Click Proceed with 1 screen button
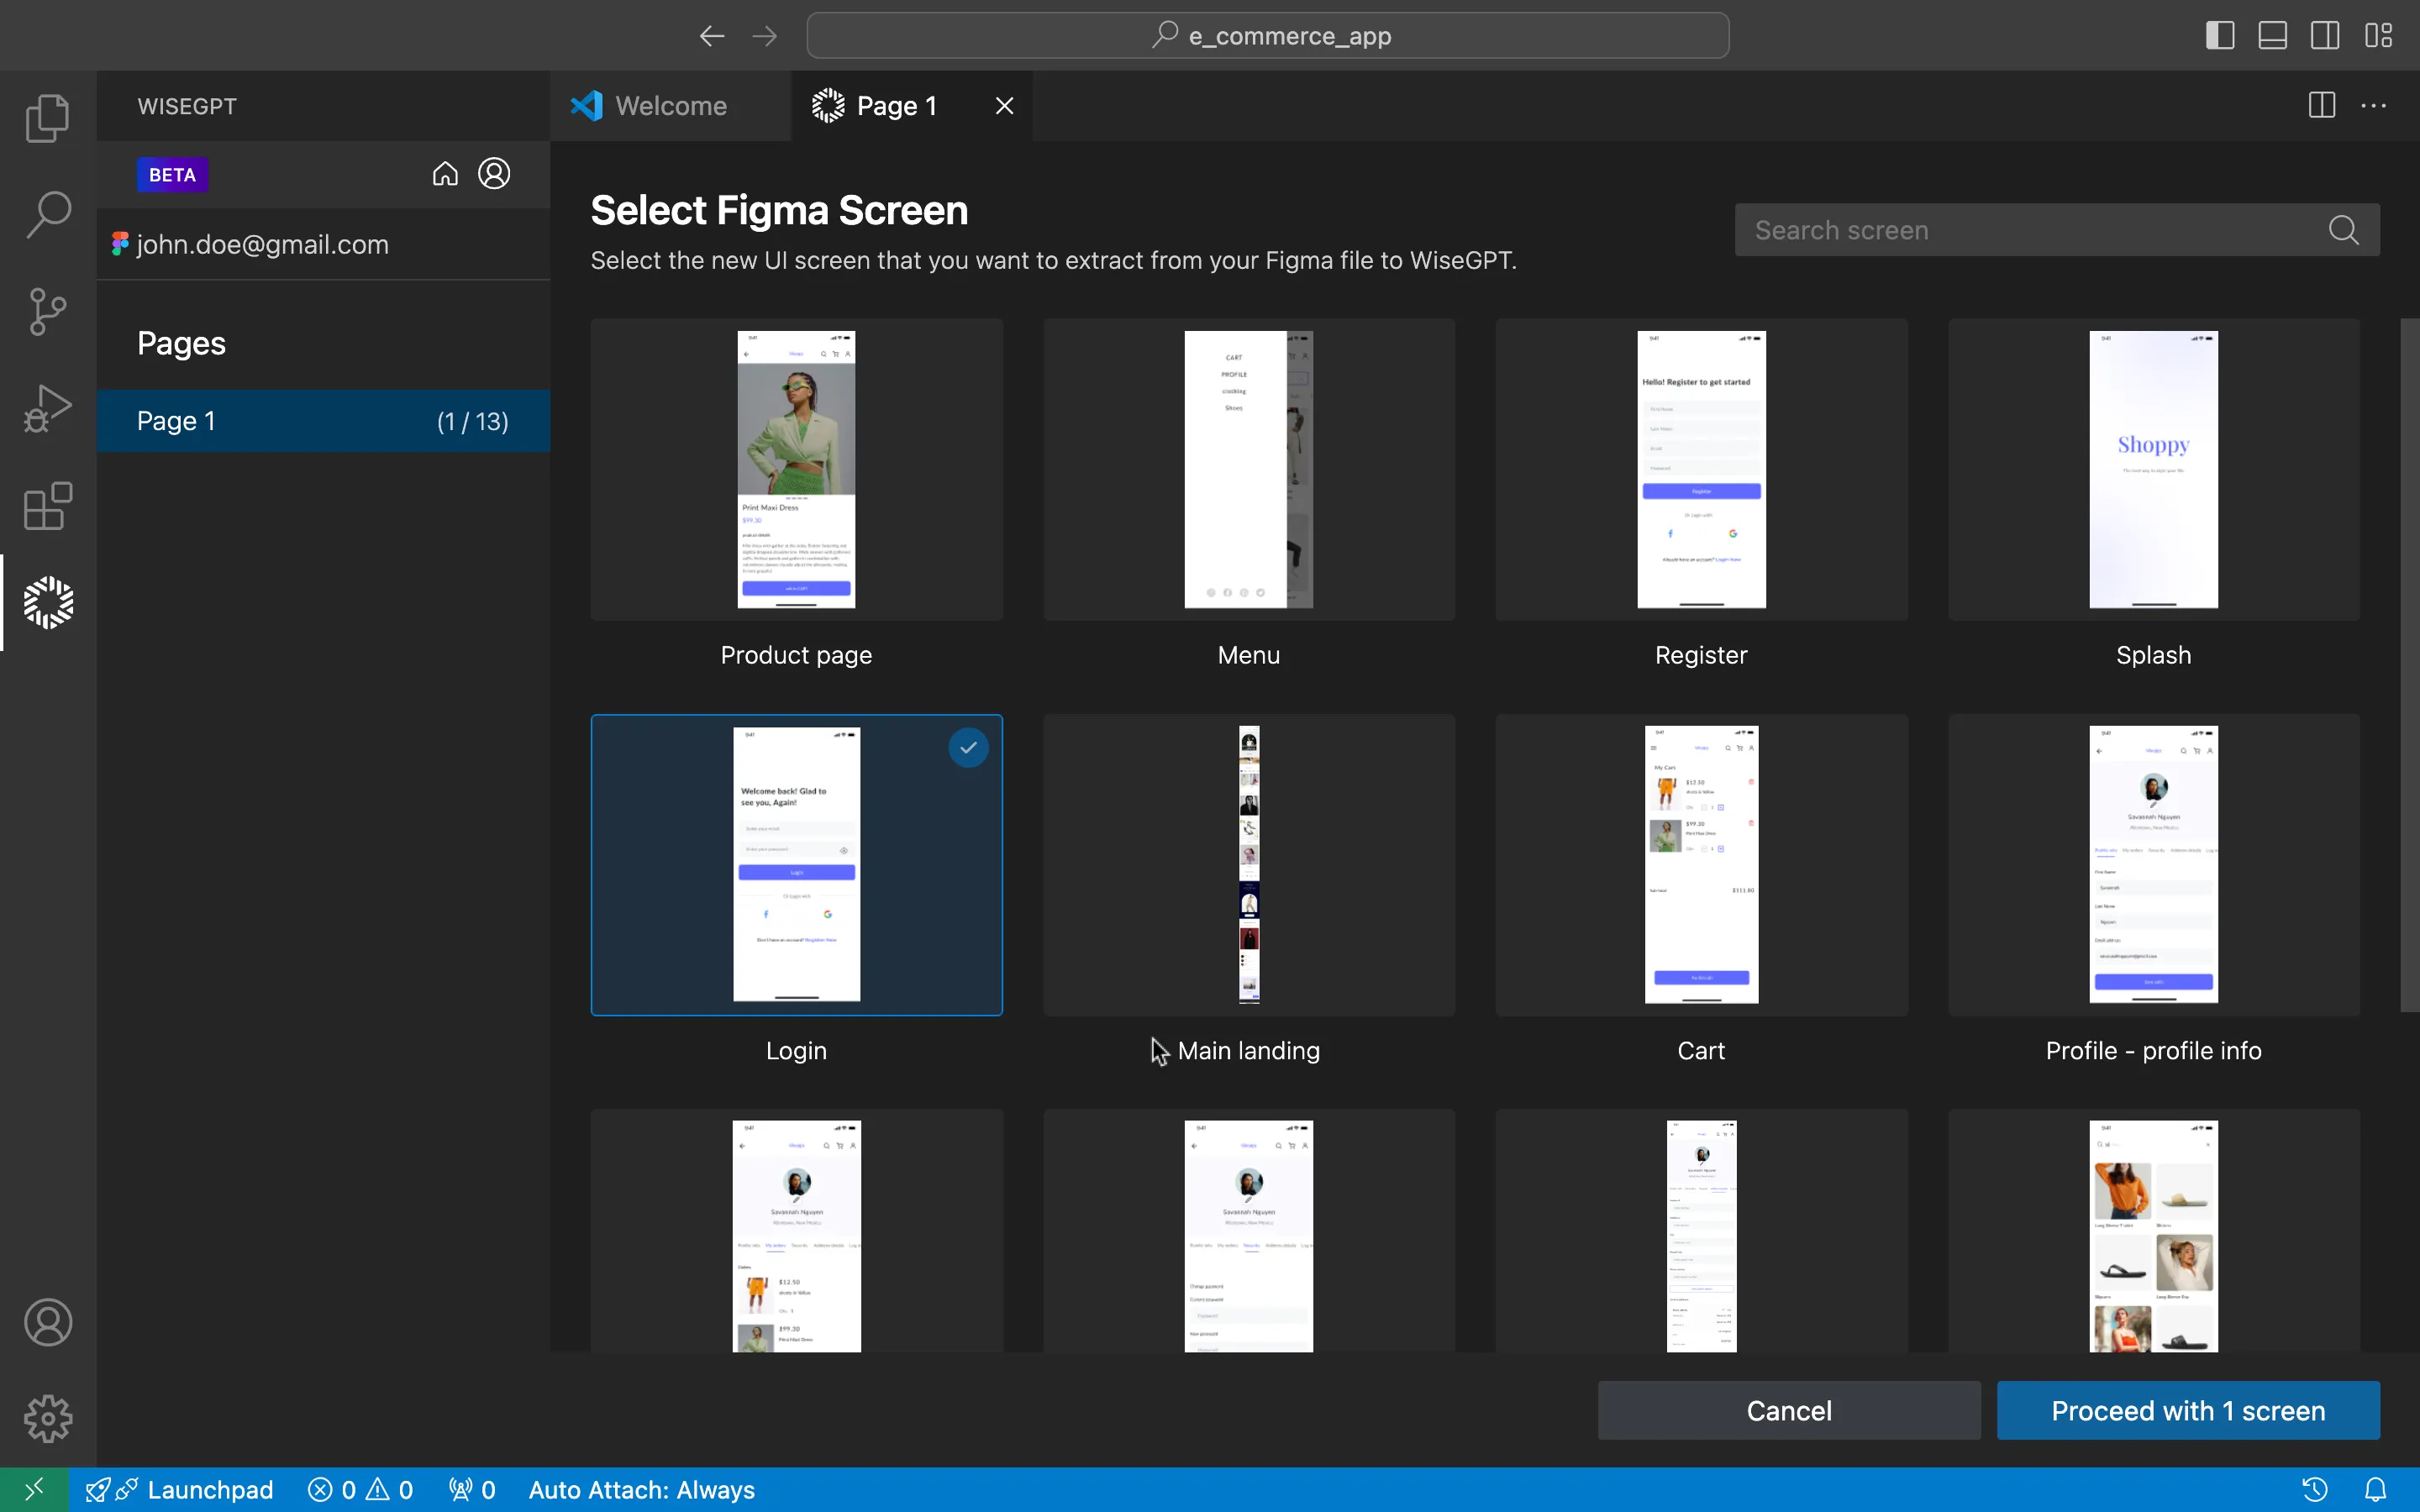Image resolution: width=2420 pixels, height=1512 pixels. click(2188, 1410)
